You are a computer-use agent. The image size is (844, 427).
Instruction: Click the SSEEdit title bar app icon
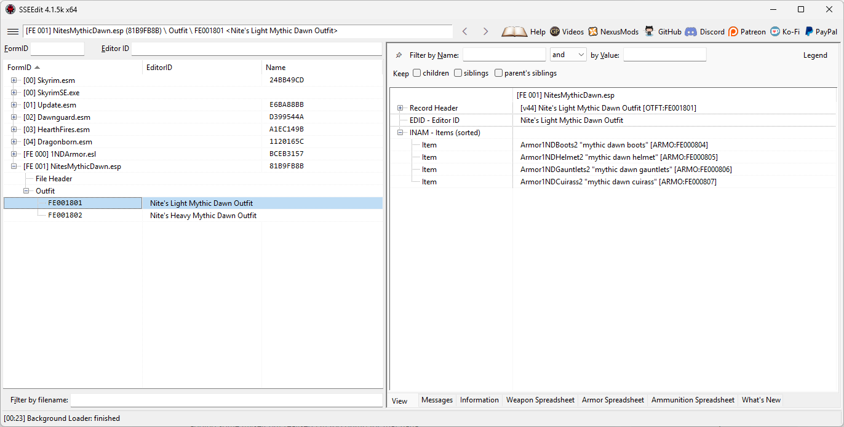[x=10, y=9]
